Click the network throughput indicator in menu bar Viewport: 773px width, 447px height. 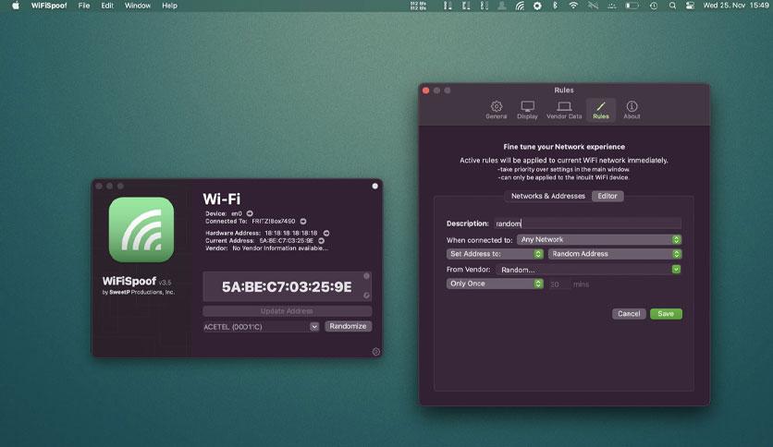click(x=418, y=6)
